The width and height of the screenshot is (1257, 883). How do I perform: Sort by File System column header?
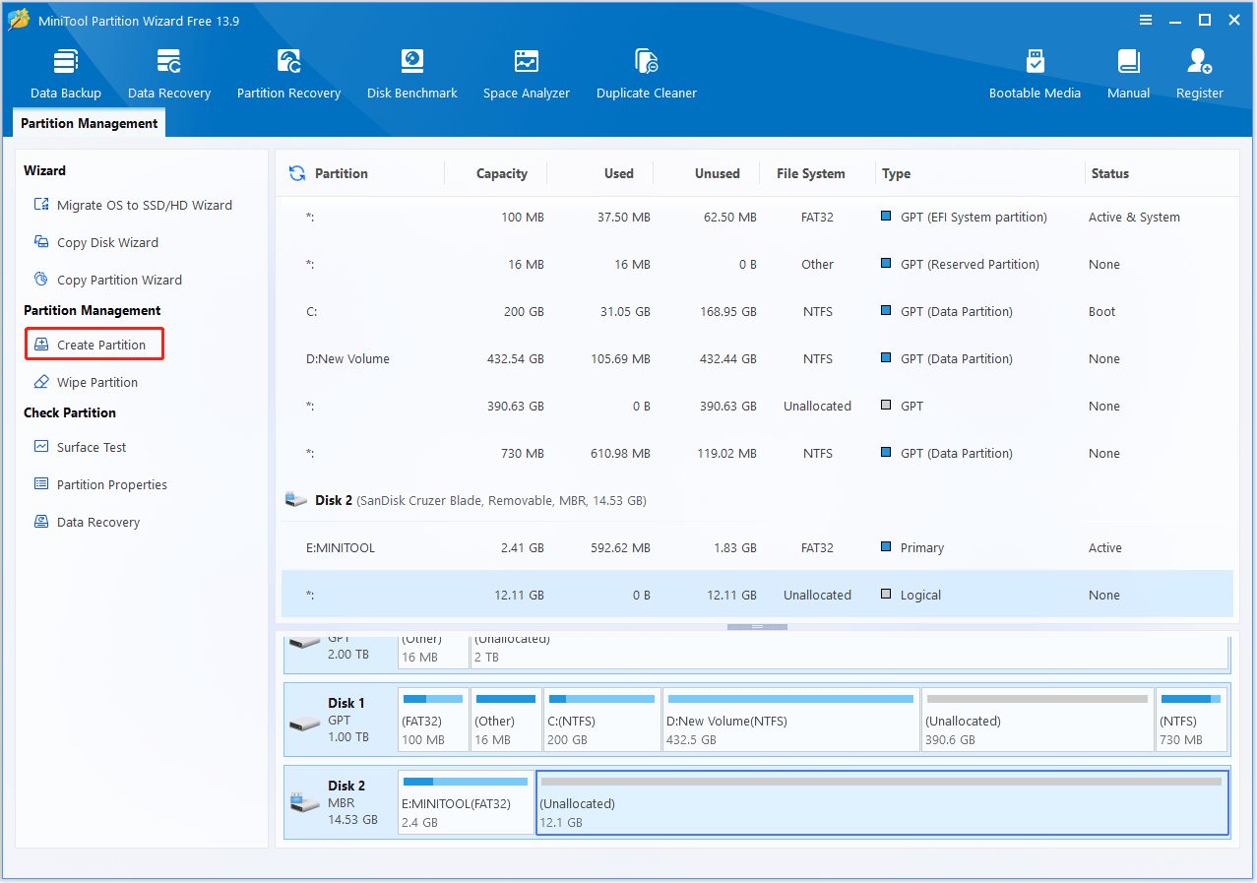(x=811, y=173)
